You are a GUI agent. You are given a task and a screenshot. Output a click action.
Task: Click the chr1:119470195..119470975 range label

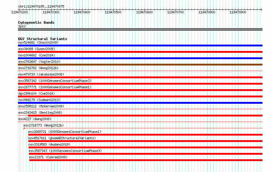point(41,6)
